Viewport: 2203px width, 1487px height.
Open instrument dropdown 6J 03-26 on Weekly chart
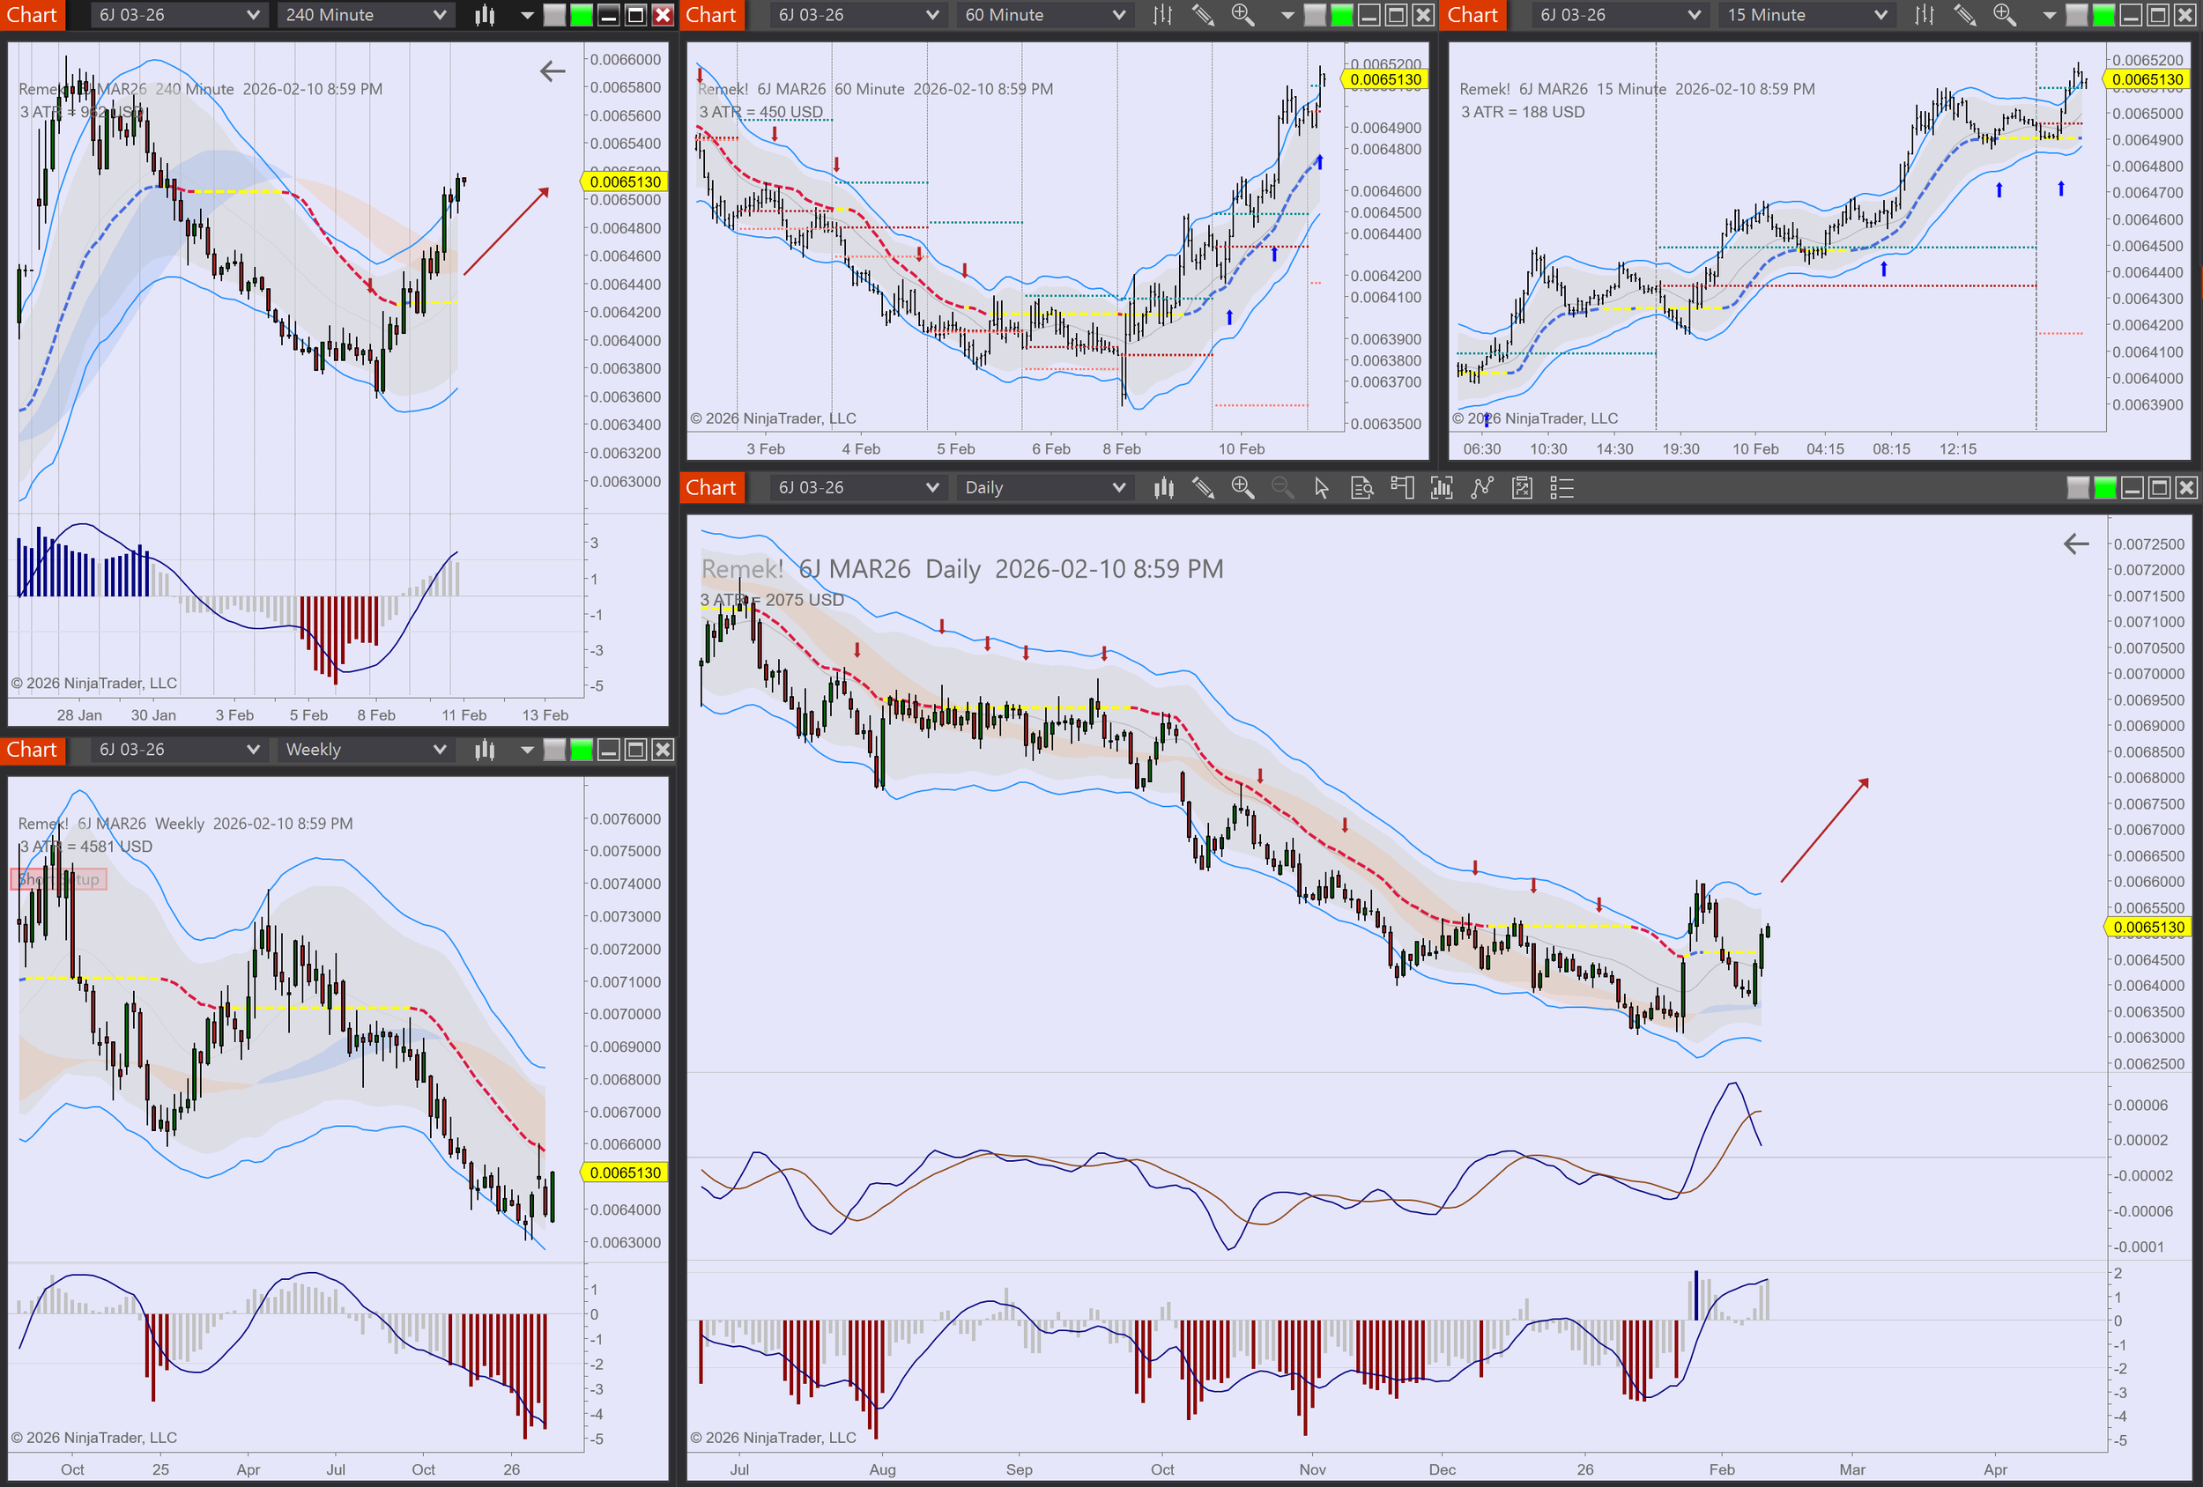point(252,750)
